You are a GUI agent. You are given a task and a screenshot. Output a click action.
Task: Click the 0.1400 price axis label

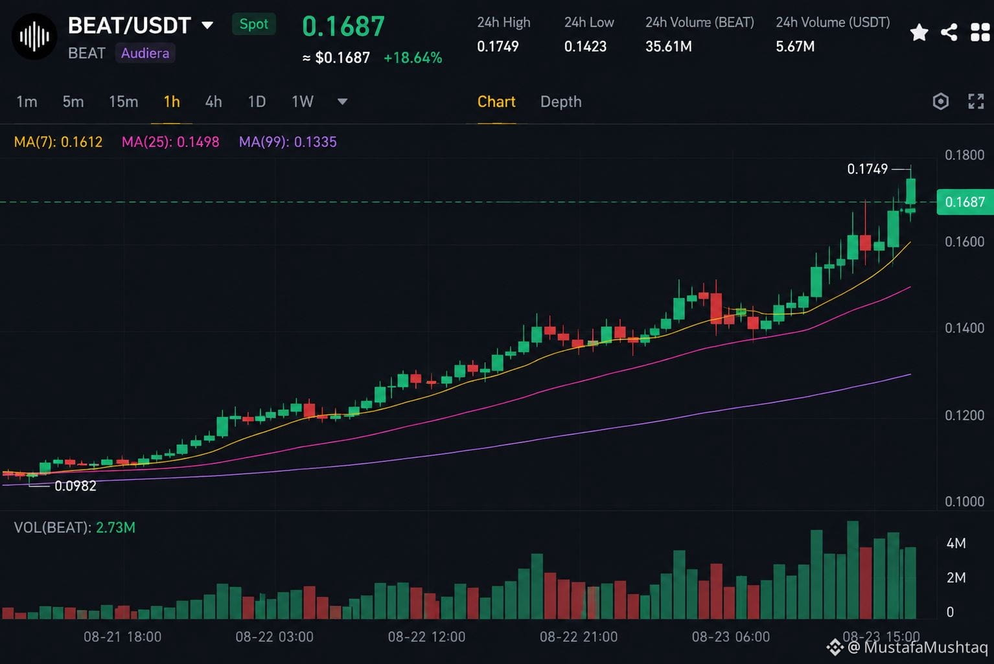(x=965, y=328)
